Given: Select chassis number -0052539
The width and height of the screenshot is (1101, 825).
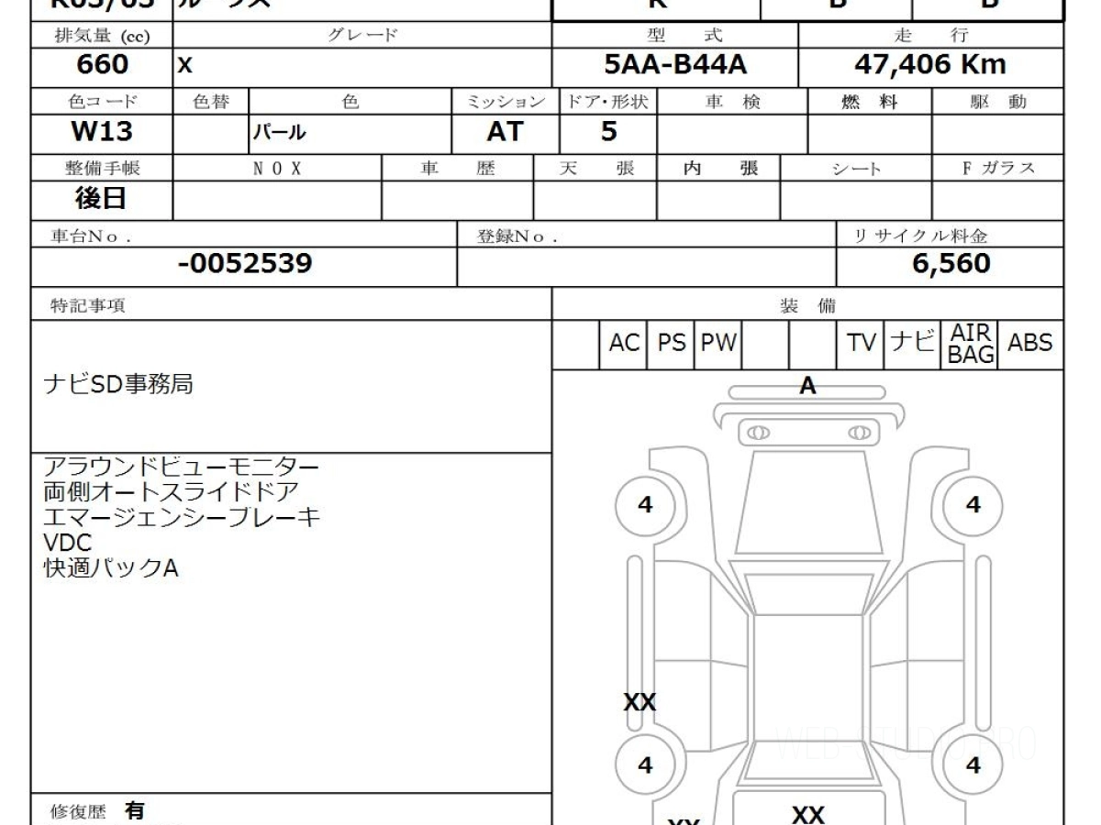Looking at the screenshot, I should 244,265.
